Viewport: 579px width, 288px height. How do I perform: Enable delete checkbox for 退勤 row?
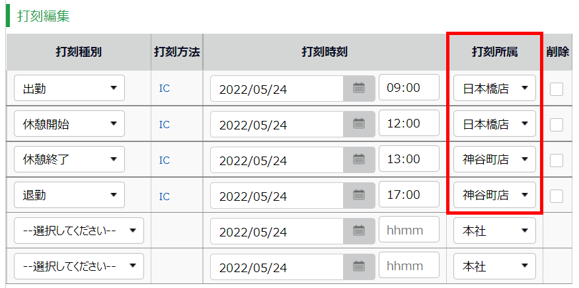click(x=557, y=196)
